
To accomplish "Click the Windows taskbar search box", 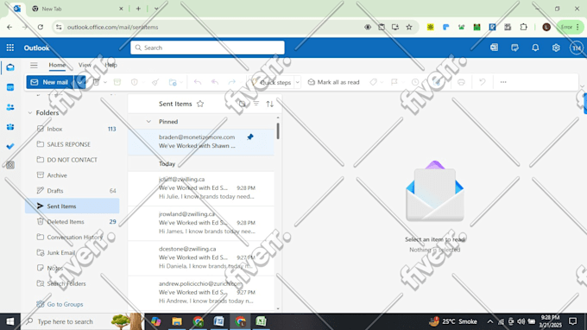I will point(82,321).
